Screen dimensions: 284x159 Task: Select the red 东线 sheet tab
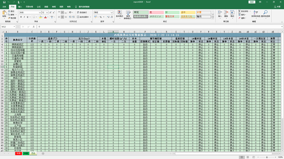click(18, 153)
